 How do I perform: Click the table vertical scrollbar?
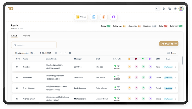[x=182, y=60]
